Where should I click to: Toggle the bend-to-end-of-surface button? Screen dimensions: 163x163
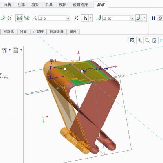[27, 18]
